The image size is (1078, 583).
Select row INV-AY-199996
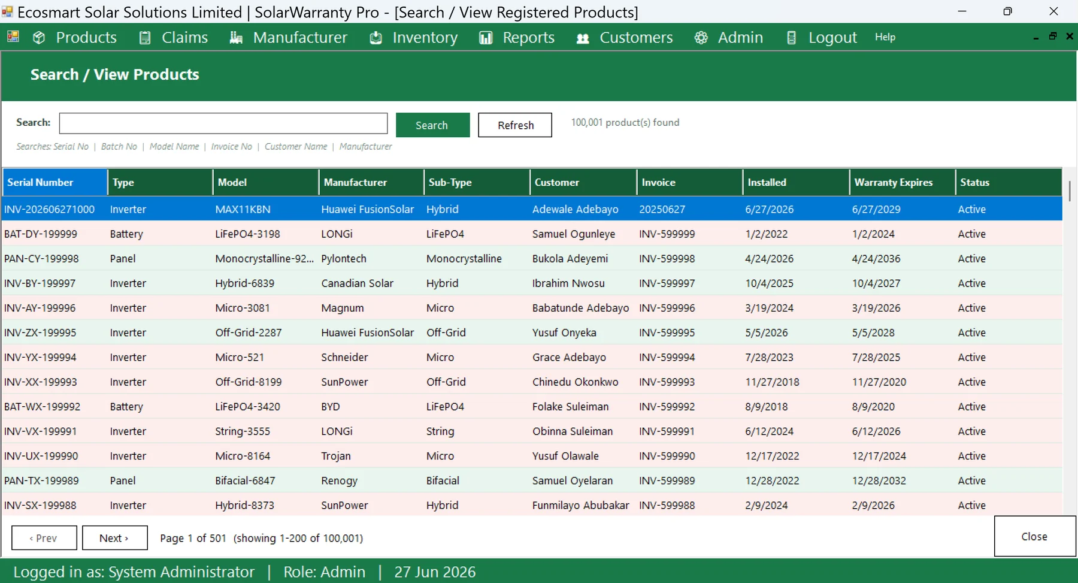[532, 307]
